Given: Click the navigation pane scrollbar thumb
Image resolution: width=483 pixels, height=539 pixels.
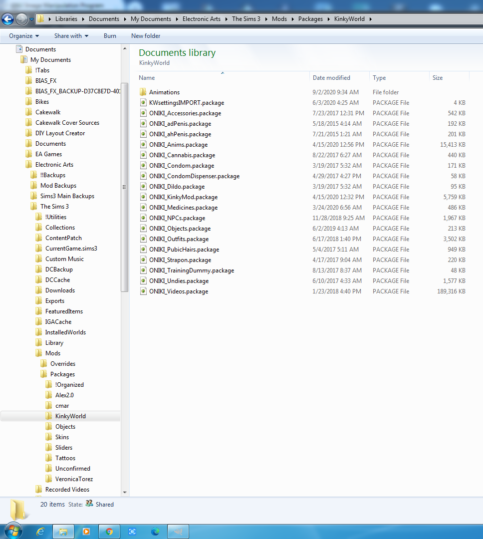Looking at the screenshot, I should (124, 187).
